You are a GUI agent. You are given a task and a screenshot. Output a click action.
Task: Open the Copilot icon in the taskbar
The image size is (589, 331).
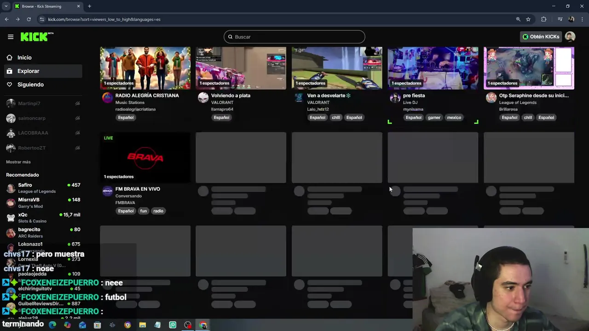(68, 325)
